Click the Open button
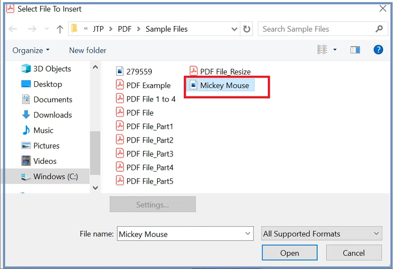Image resolution: width=393 pixels, height=269 pixels. 290,253
